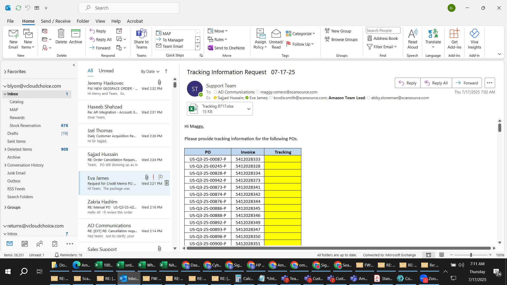
Task: Click New Group button
Action: coord(338,31)
